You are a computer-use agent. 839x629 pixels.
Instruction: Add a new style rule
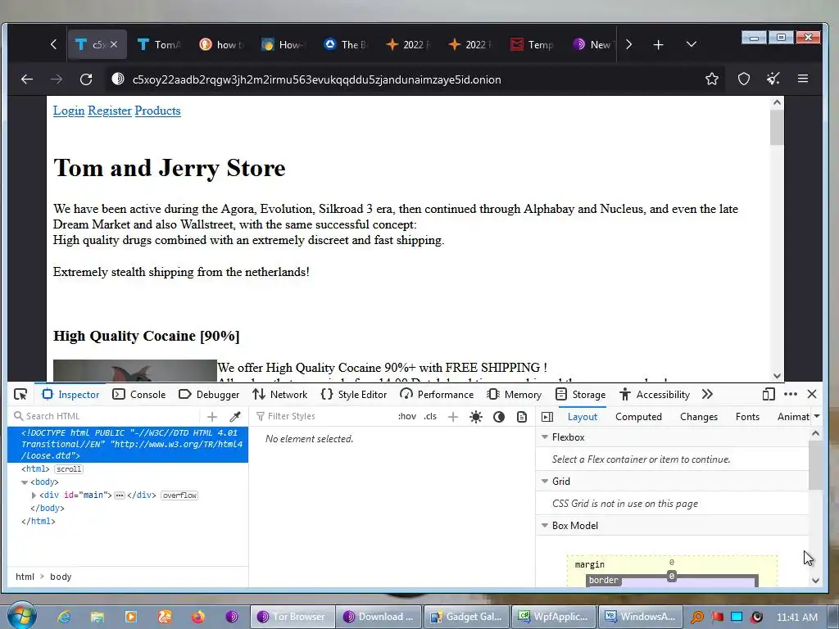point(452,417)
